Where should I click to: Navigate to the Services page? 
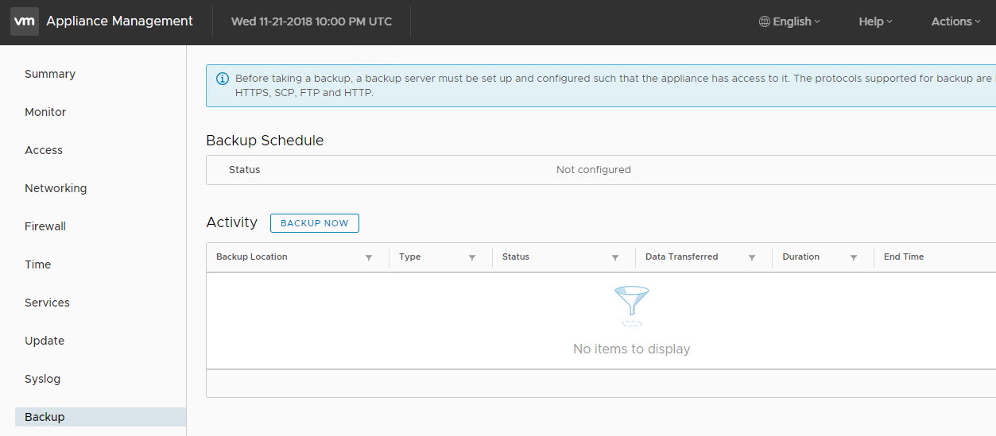[47, 303]
